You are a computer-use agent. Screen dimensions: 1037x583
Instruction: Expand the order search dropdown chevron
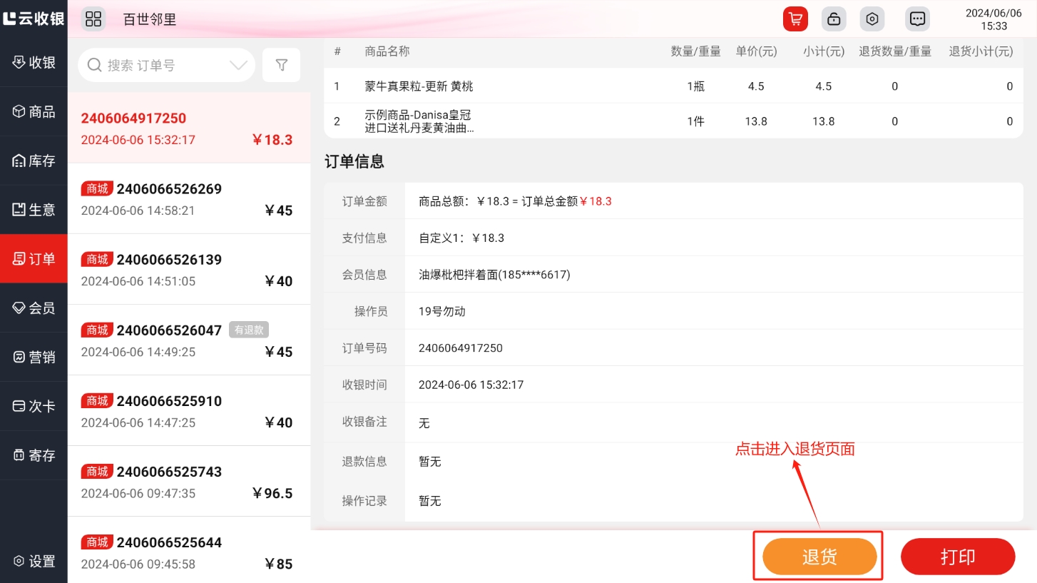[238, 66]
